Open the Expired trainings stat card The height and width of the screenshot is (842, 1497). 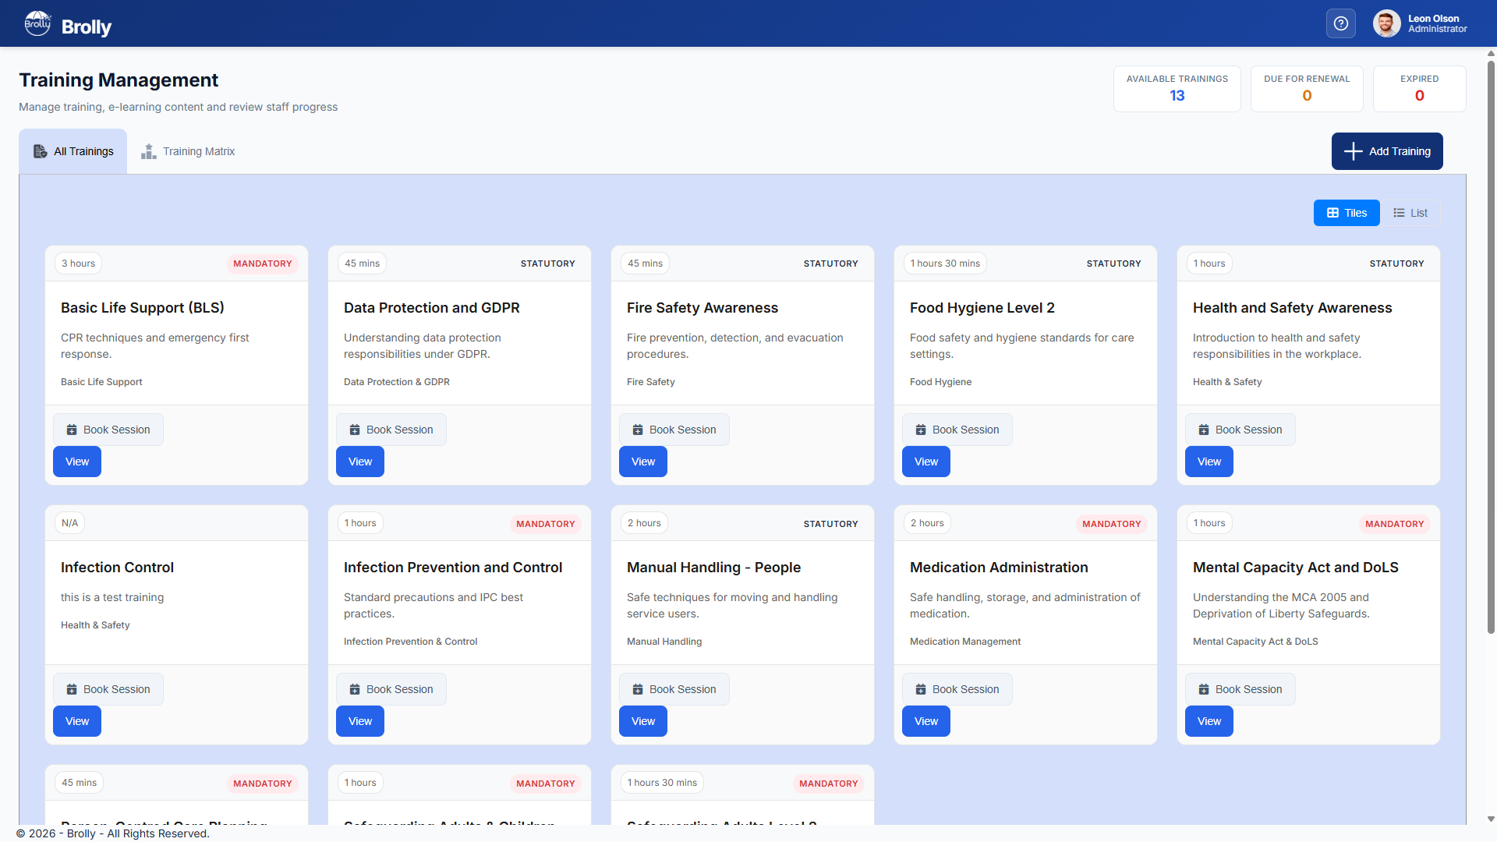click(x=1419, y=89)
